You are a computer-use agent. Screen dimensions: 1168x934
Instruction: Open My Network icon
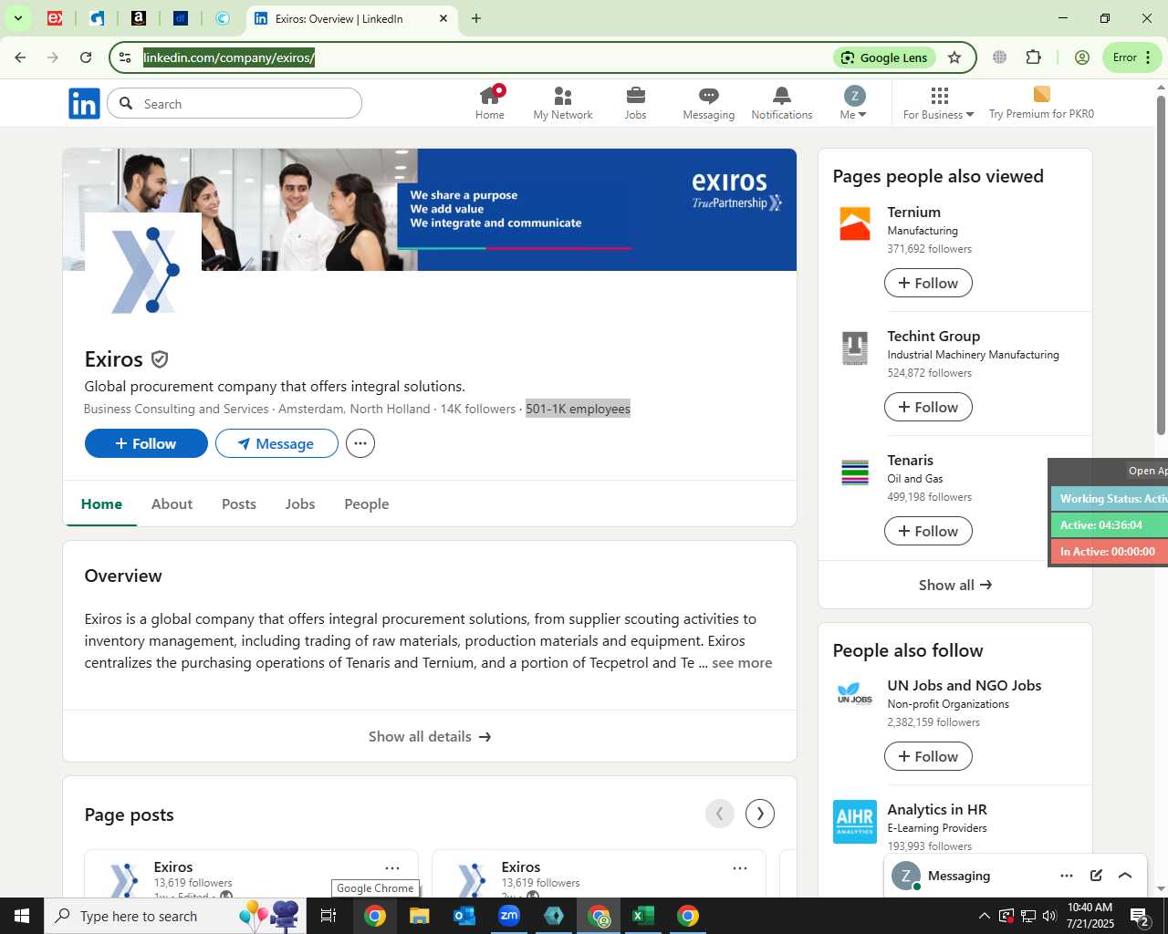pos(563,103)
